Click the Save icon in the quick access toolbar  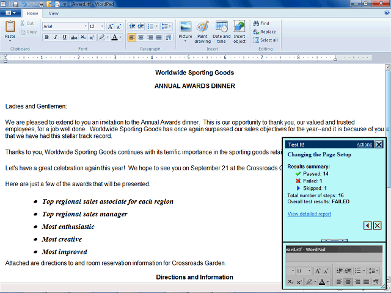pyautogui.click(x=16, y=4)
